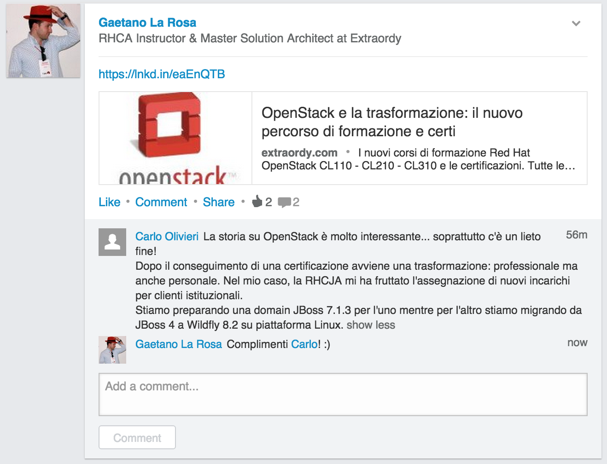Open Gaetano La Rosa's profile from post header
Viewport: 607px width, 464px height.
pyautogui.click(x=147, y=23)
